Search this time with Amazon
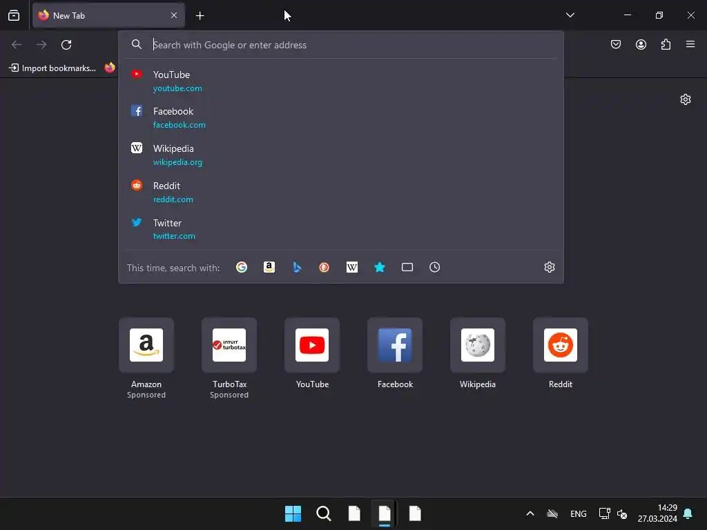 click(269, 267)
